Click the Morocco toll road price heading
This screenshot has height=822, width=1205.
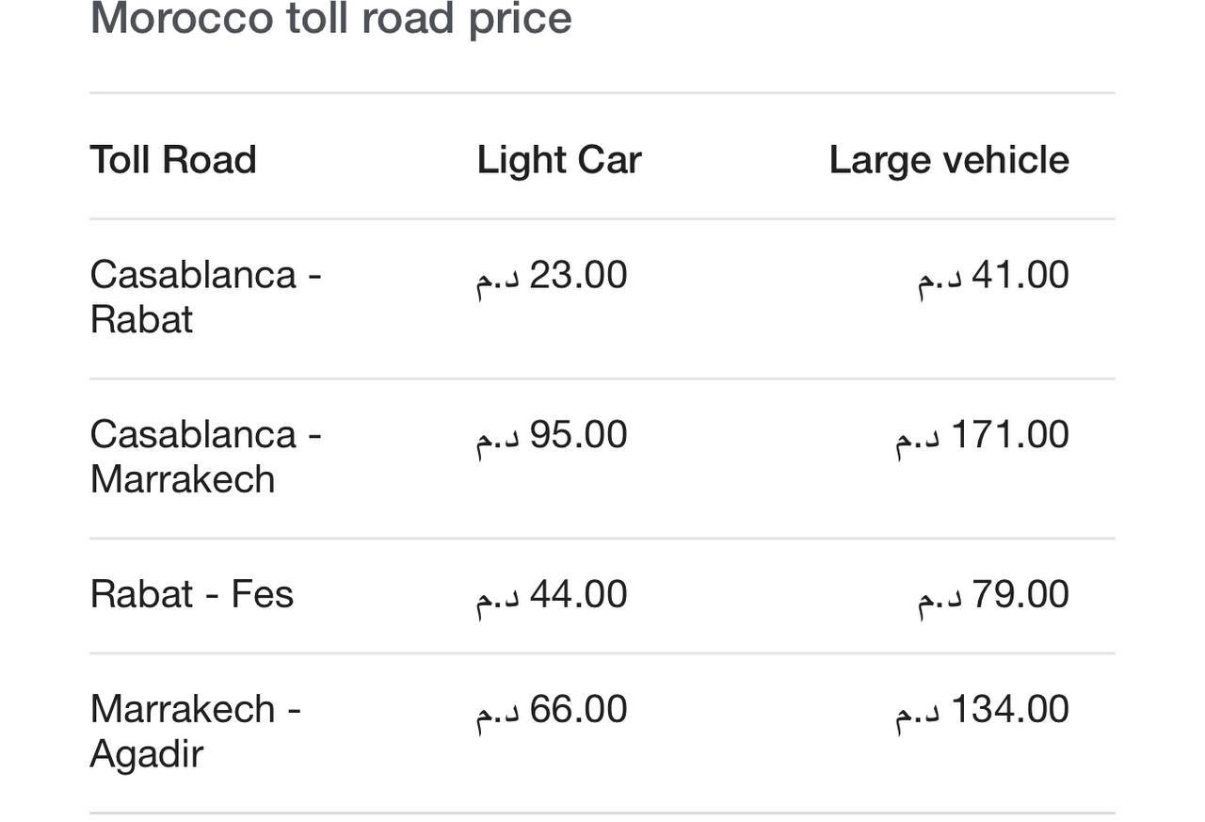[x=330, y=19]
